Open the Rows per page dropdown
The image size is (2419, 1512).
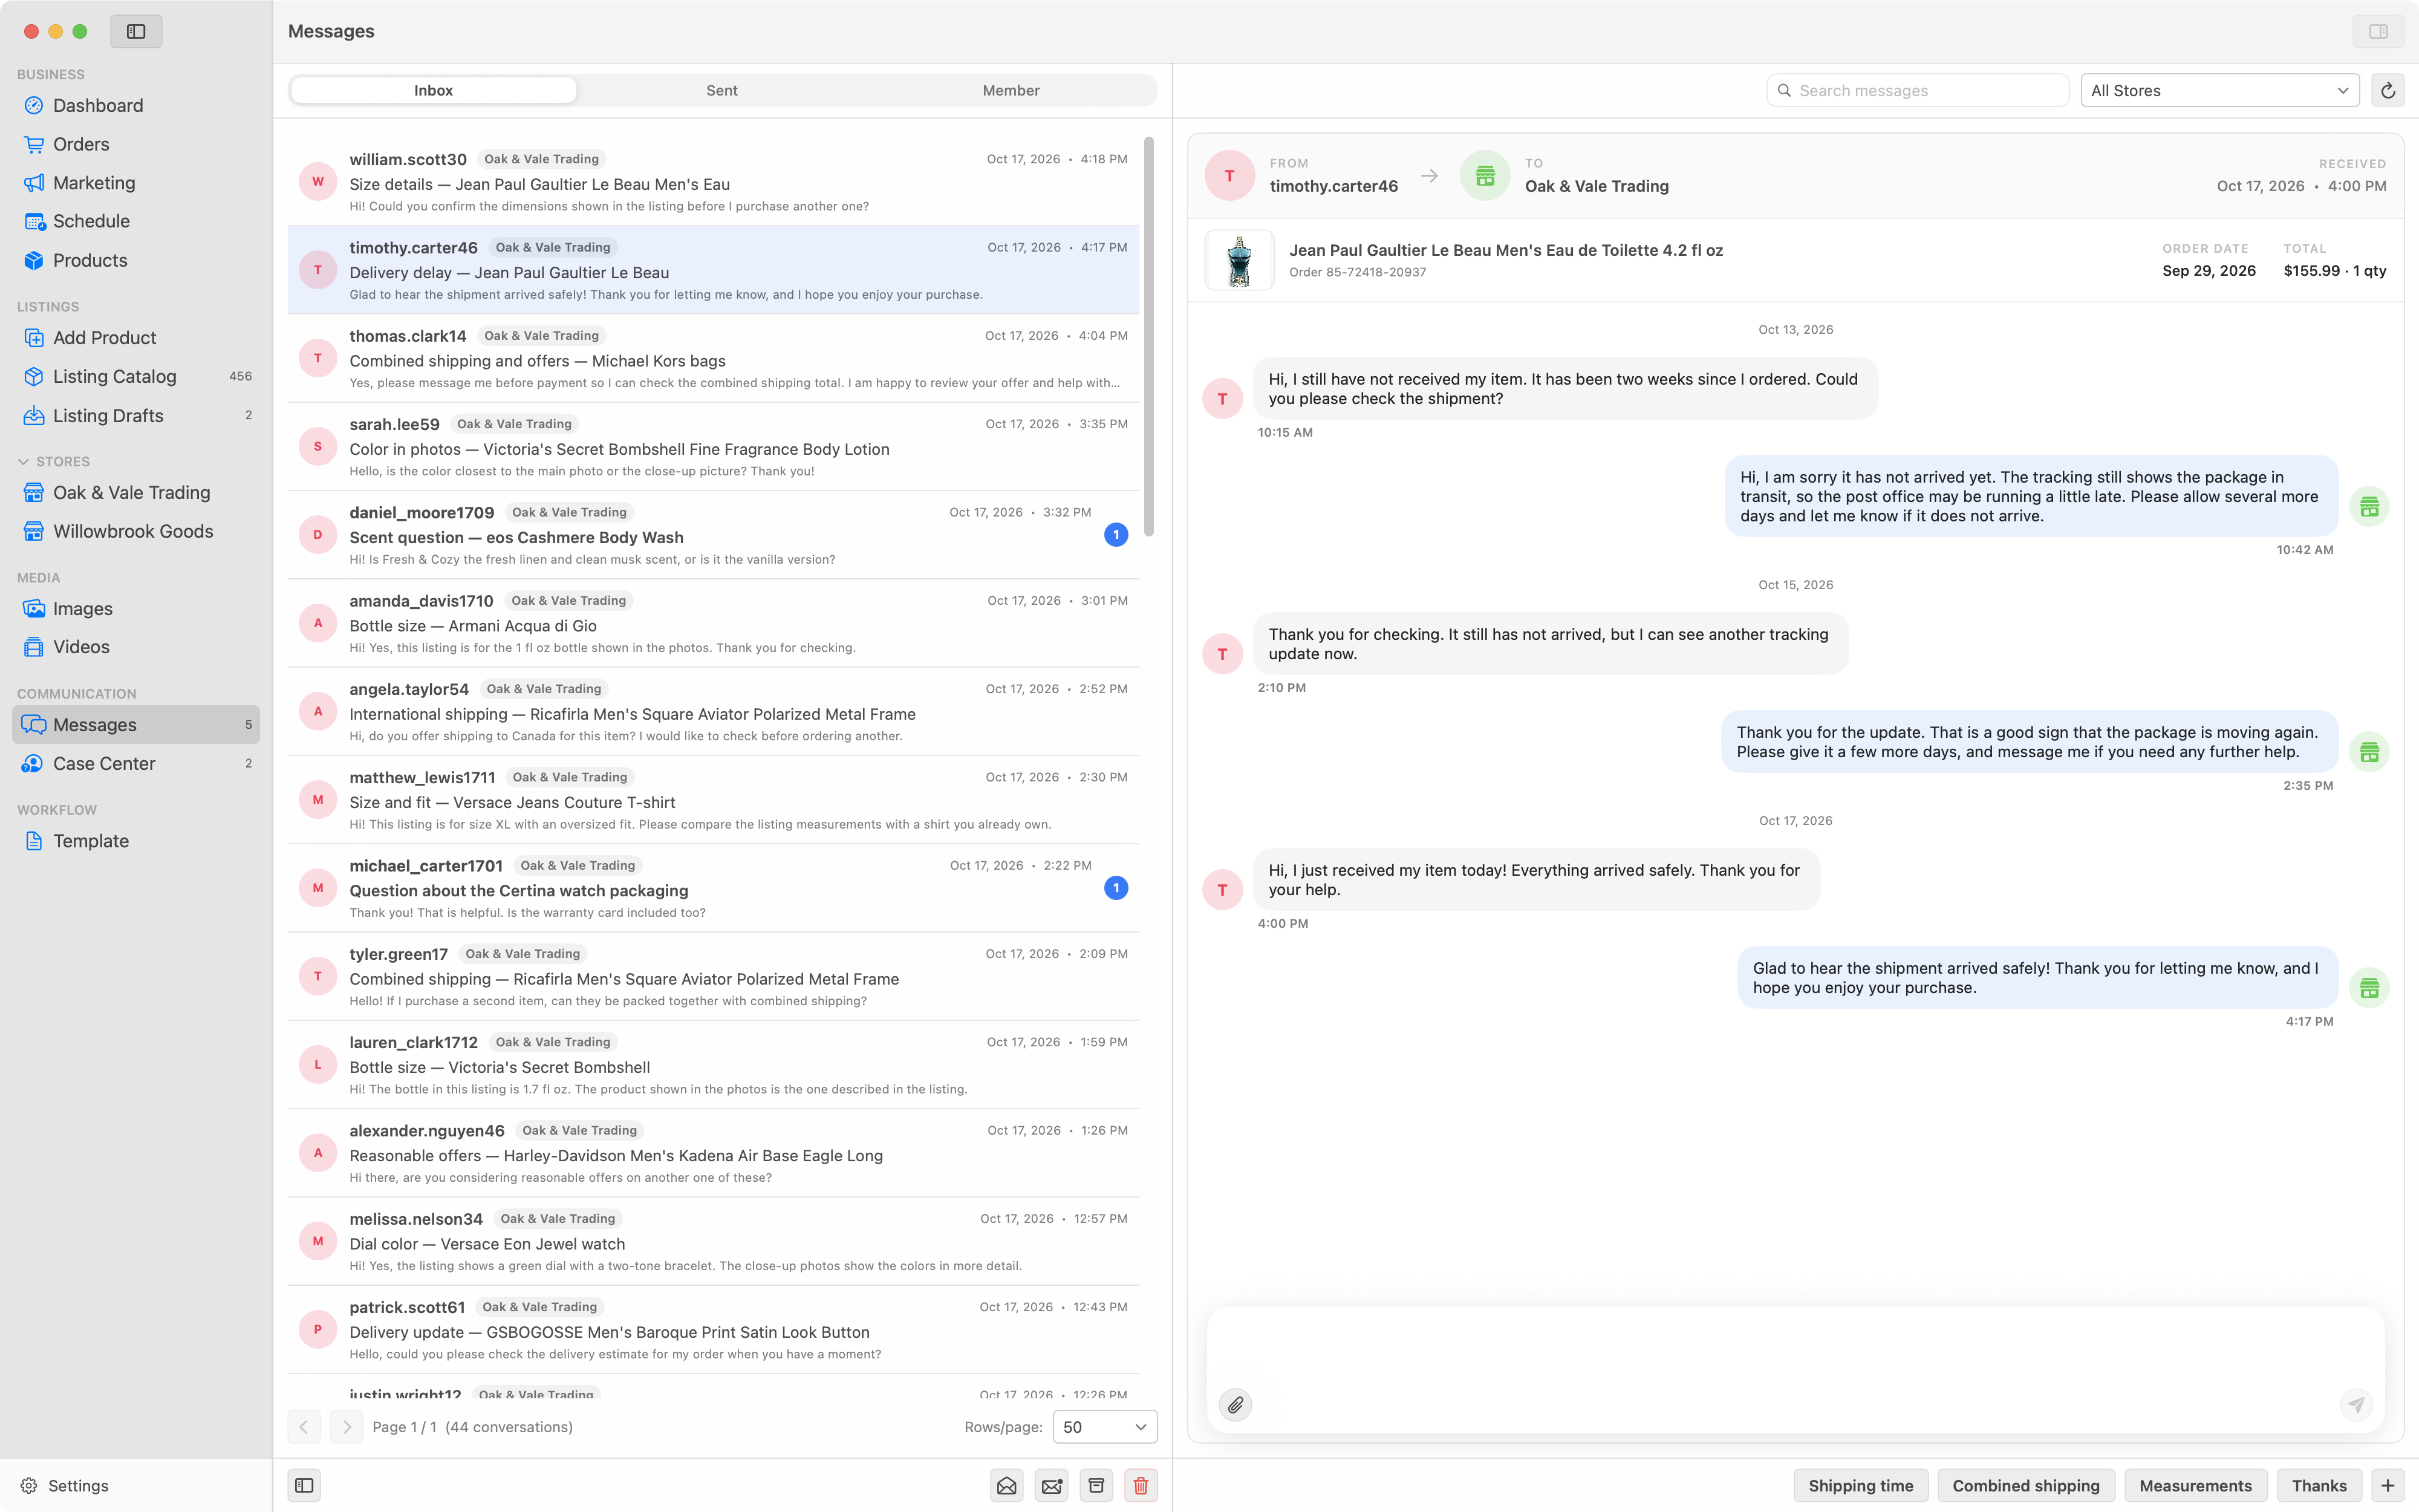(1104, 1427)
